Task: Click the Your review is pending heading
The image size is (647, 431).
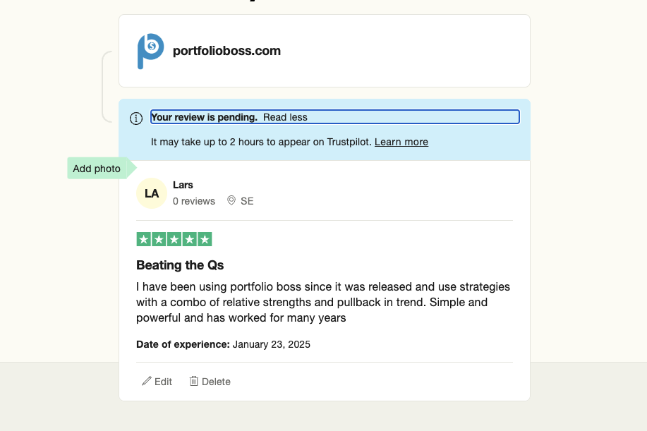Action: [204, 117]
